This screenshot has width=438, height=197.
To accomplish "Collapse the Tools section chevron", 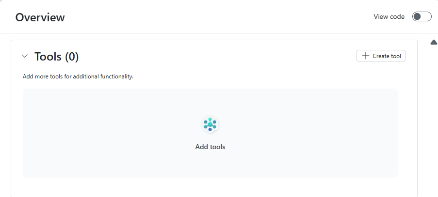I will pyautogui.click(x=25, y=56).
